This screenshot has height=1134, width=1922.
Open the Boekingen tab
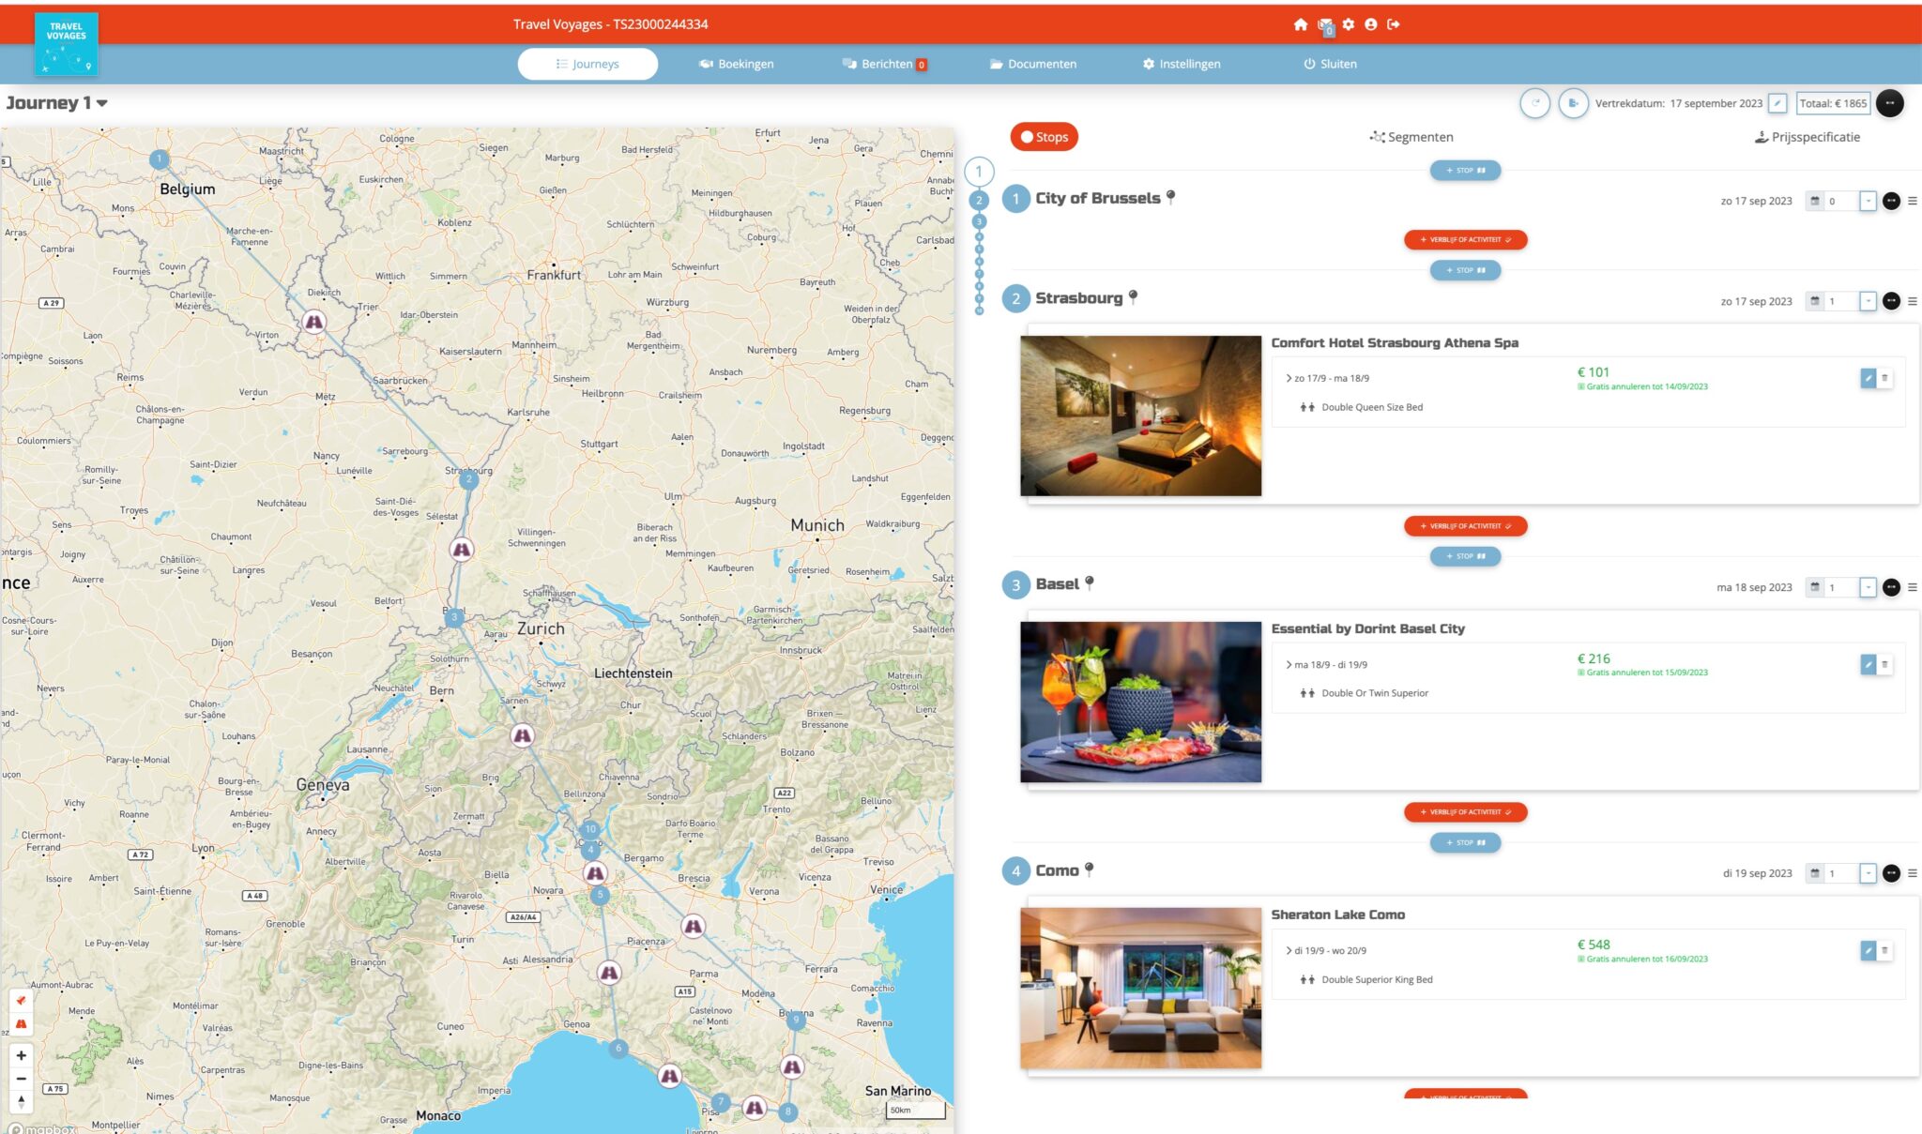click(737, 64)
